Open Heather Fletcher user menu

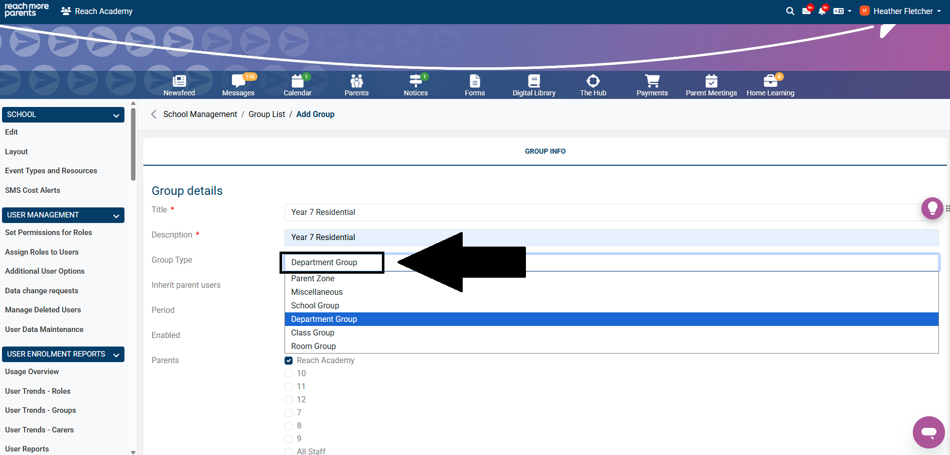point(902,11)
